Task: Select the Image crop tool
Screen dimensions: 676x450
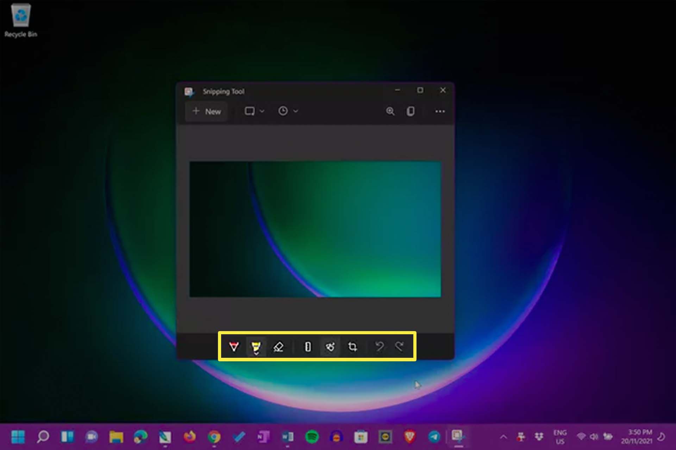Action: [x=352, y=347]
